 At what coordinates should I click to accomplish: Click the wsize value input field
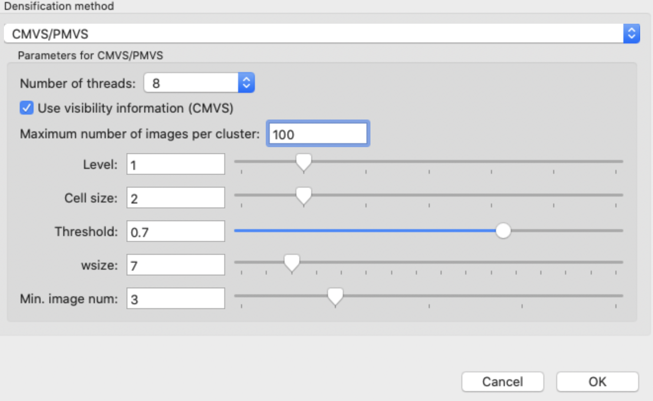coord(175,265)
